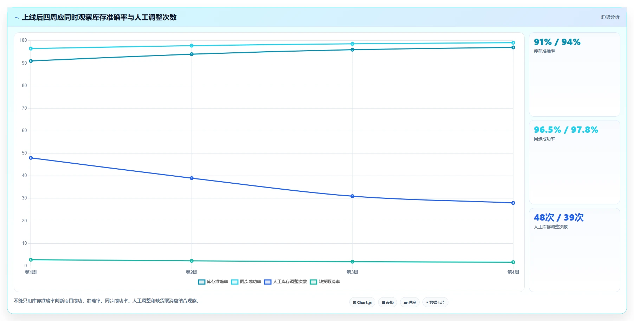Click the footnote starting 不能只用库存准确率判断项目成功
Viewport: 634px width, 321px height.
(107, 301)
